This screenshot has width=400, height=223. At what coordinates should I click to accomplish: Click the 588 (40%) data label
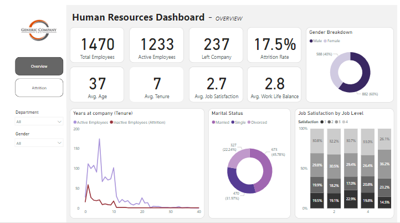click(x=324, y=54)
